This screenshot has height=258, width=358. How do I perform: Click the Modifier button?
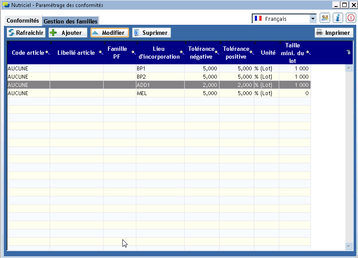[x=110, y=33]
